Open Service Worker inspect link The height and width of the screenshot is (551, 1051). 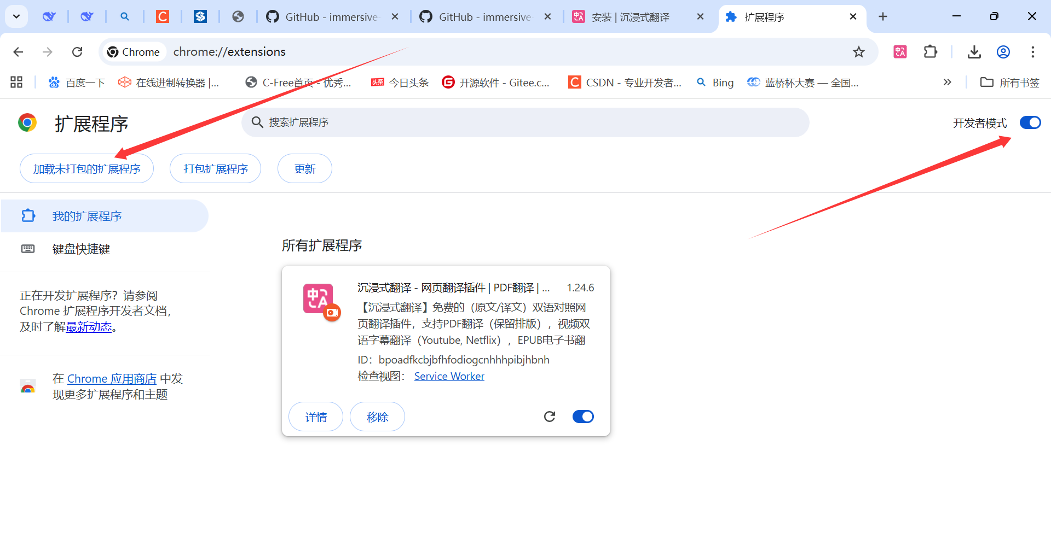pos(449,376)
